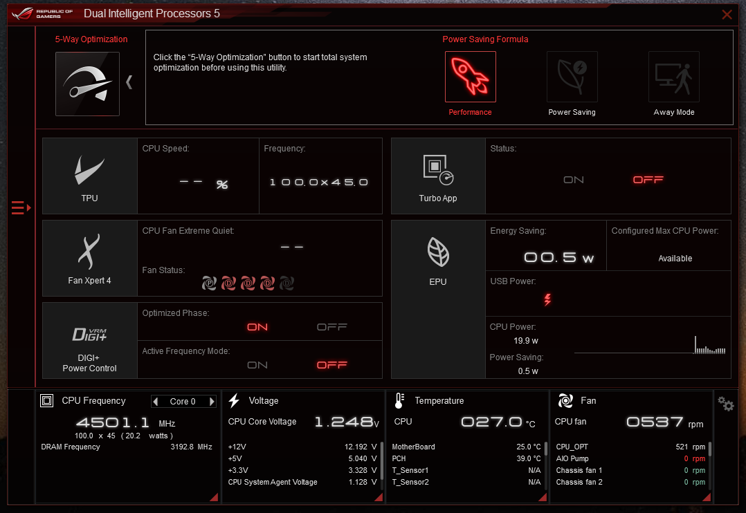Image resolution: width=746 pixels, height=513 pixels.
Task: Select the Performance rocket icon
Action: tap(470, 77)
